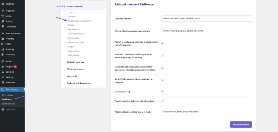Screen dimensions: 278x132
Task: Click the Pluginy plug icon
Action: click(3, 67)
